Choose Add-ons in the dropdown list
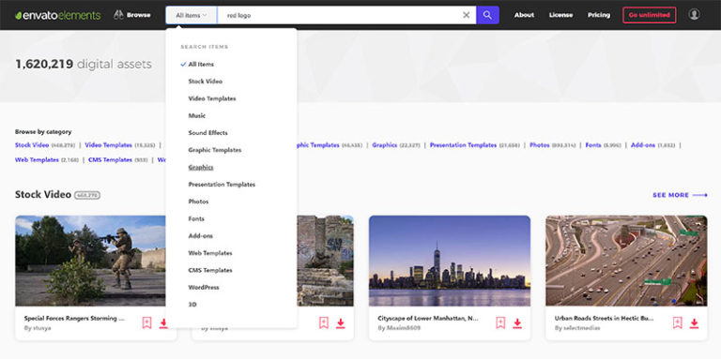The image size is (721, 359). [201, 236]
